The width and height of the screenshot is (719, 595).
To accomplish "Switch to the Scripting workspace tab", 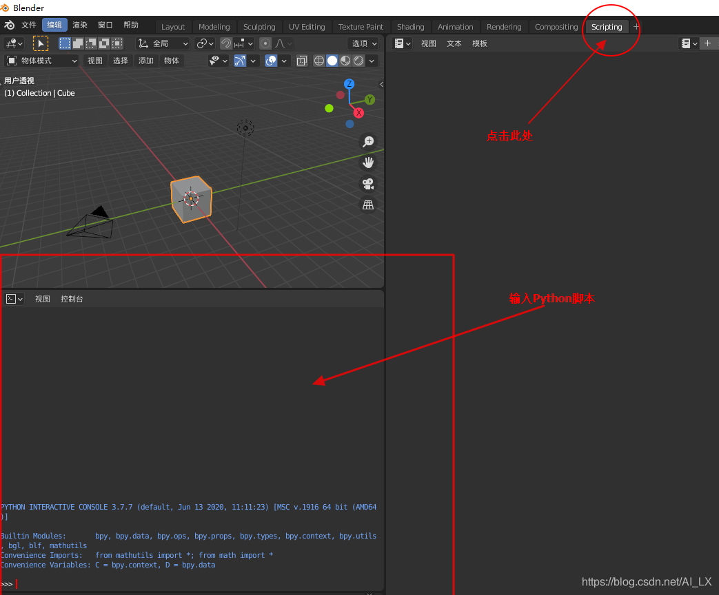I will click(x=606, y=27).
